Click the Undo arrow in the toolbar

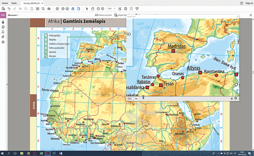pyautogui.click(x=9, y=9)
